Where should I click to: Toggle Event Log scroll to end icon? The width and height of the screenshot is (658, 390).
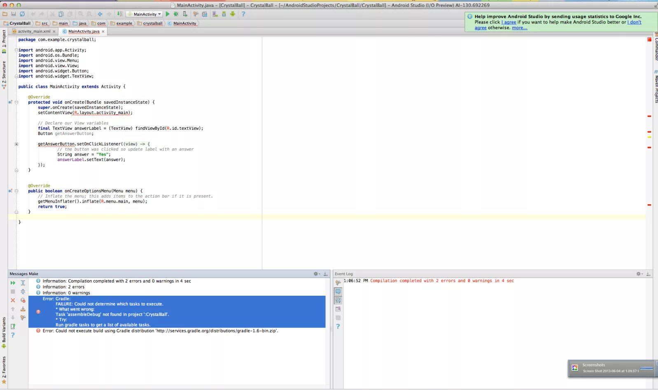tap(338, 309)
